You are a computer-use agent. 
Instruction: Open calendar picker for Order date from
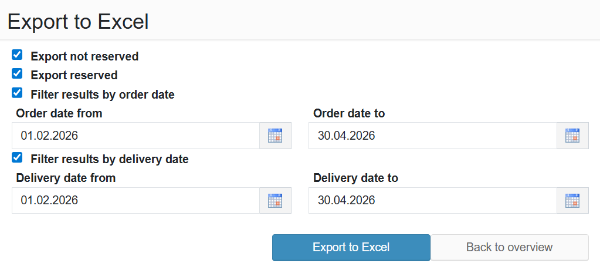275,136
